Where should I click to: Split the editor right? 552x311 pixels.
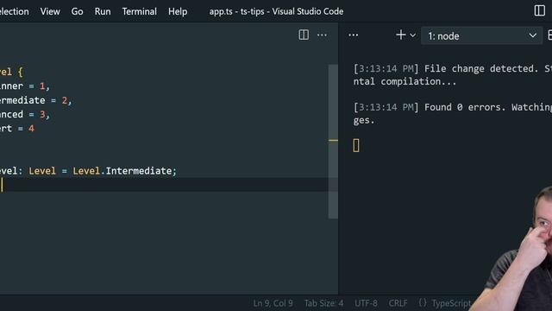304,35
